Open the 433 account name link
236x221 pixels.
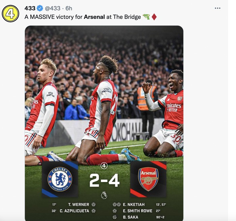[30, 8]
